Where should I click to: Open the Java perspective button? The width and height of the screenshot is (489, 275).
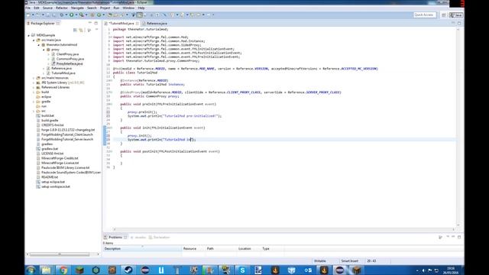click(x=456, y=15)
